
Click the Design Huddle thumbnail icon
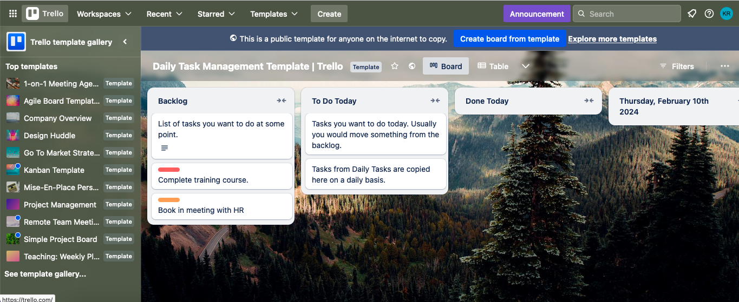13,135
